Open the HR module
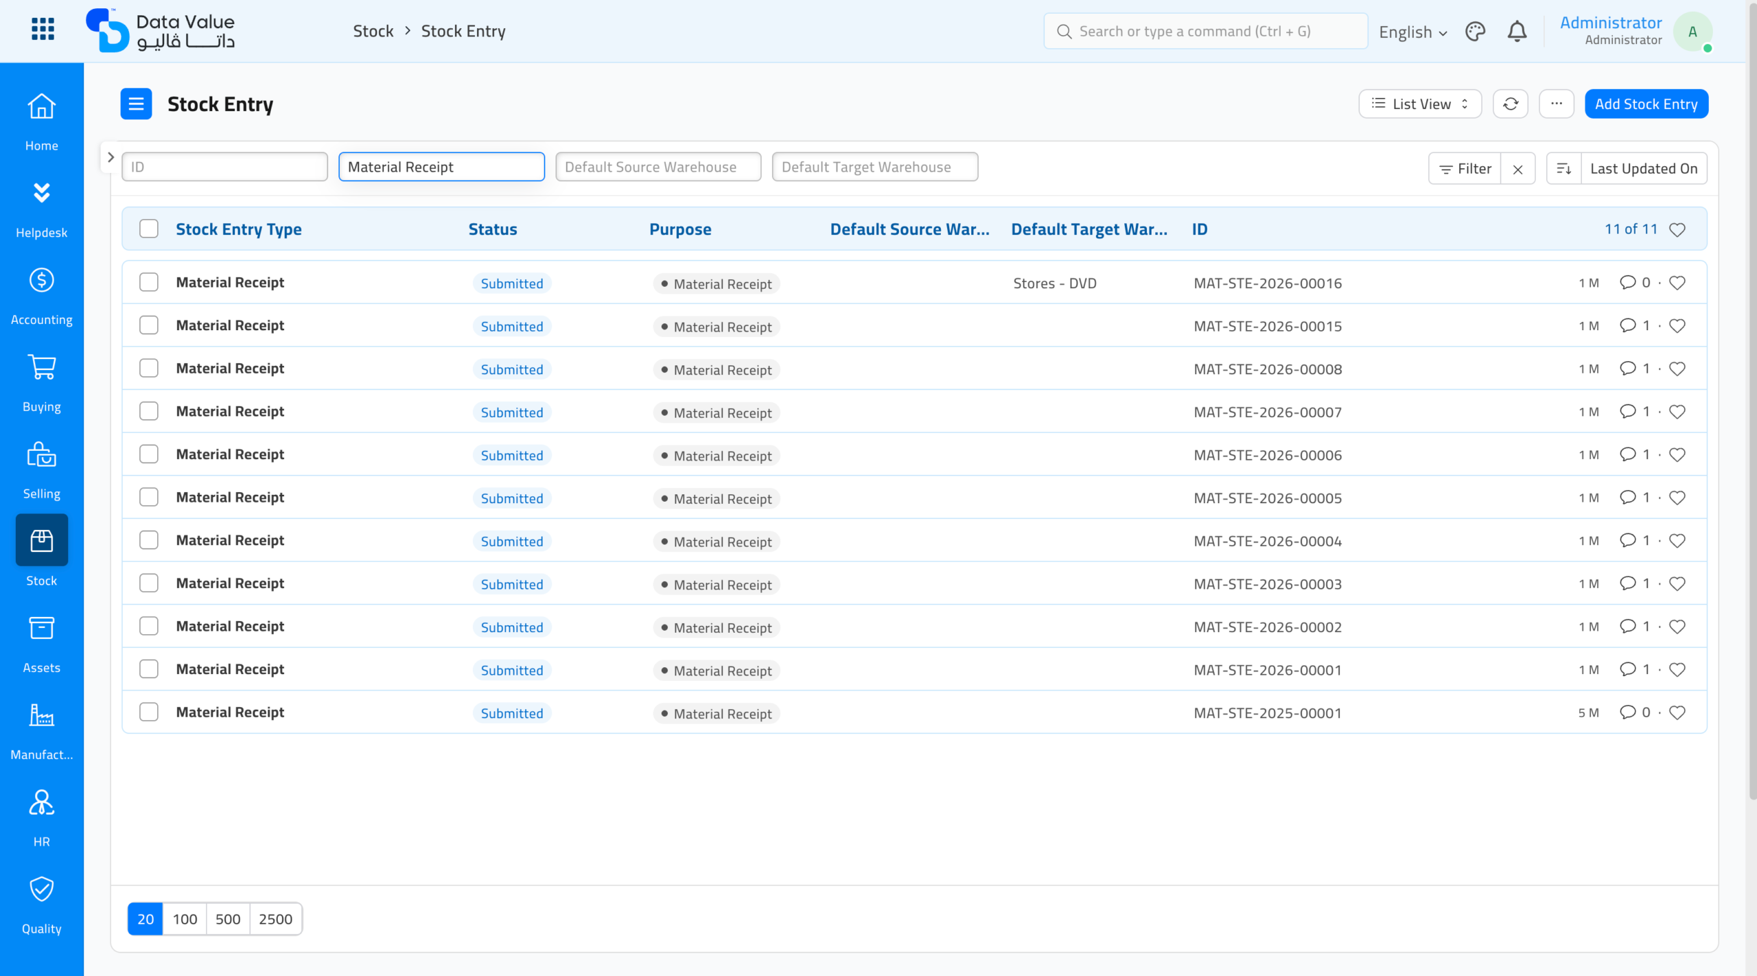The height and width of the screenshot is (976, 1757). (x=42, y=819)
